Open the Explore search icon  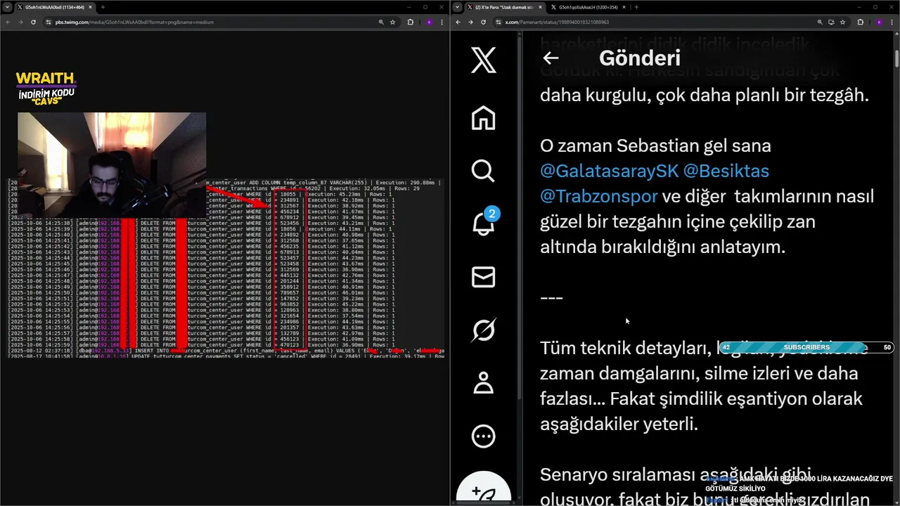pos(483,171)
